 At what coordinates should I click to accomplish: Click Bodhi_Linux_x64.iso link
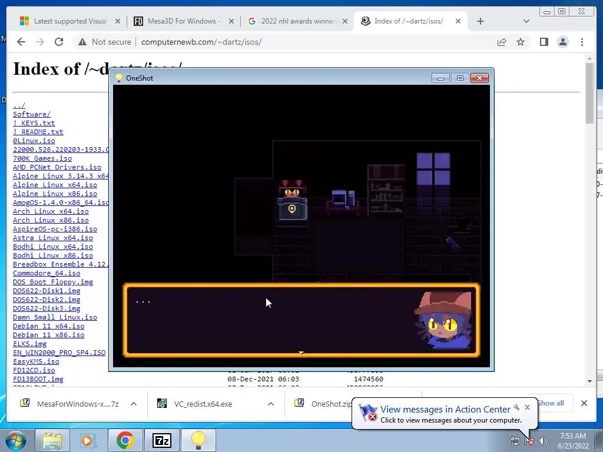(x=52, y=247)
